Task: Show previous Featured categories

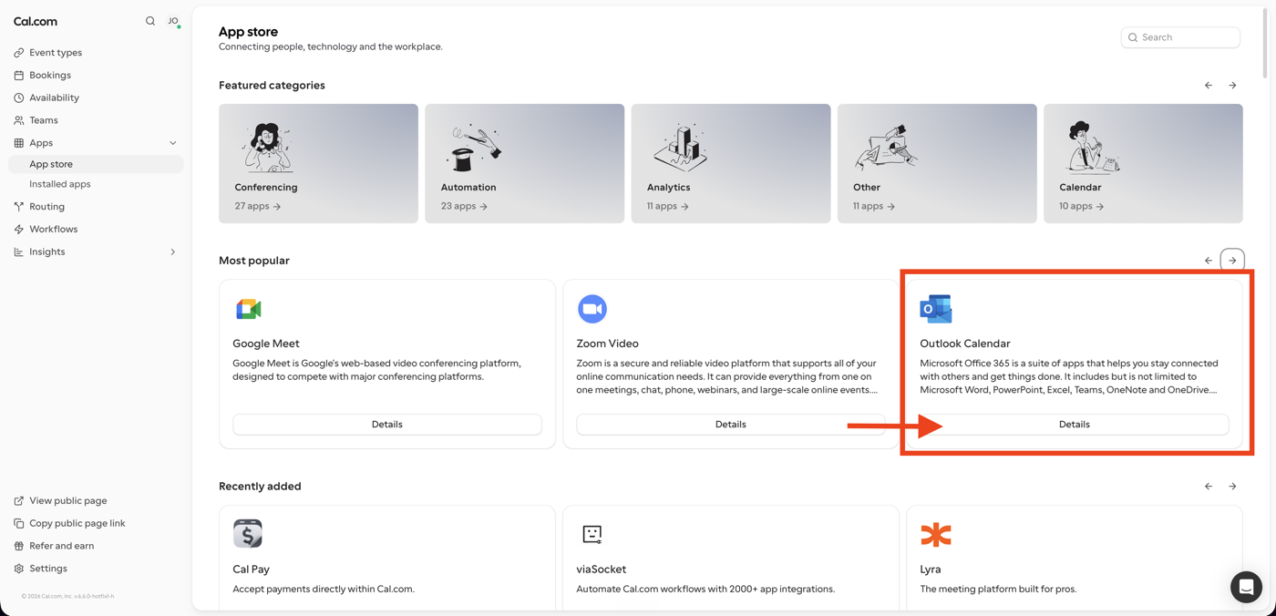Action: [x=1209, y=86]
